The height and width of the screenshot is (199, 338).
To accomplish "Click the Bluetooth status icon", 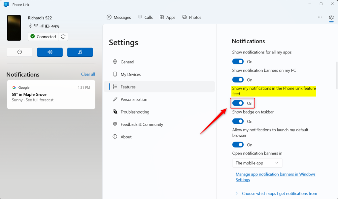I will pos(30,26).
